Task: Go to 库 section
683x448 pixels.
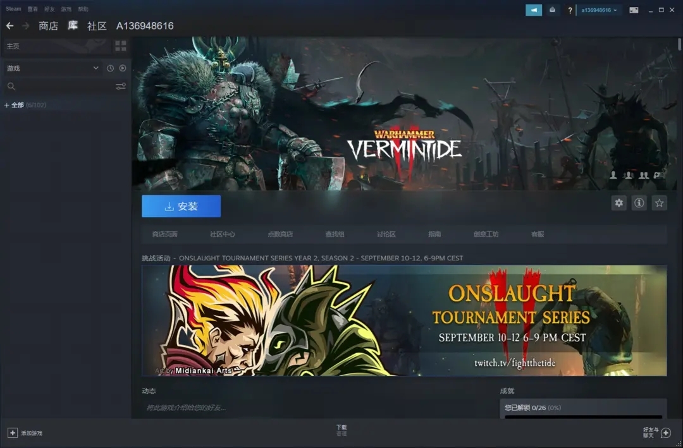Action: coord(73,26)
